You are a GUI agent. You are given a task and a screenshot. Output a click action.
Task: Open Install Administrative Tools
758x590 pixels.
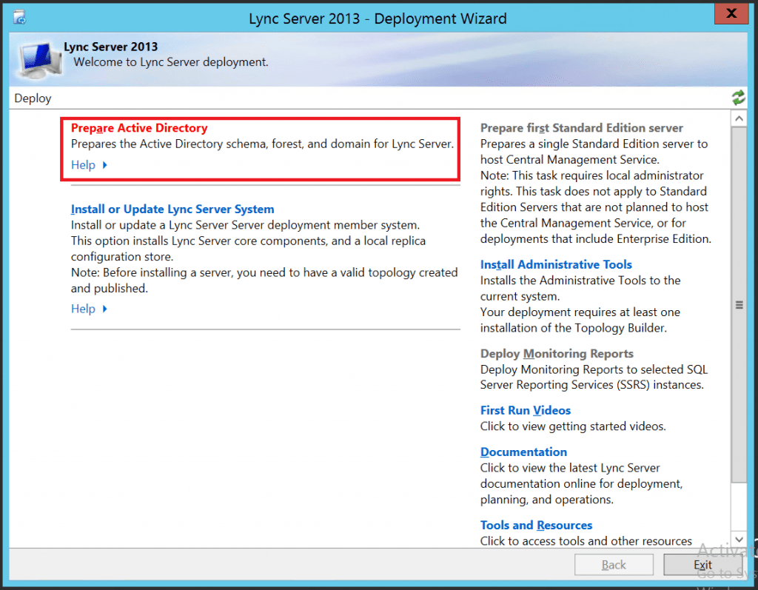556,264
